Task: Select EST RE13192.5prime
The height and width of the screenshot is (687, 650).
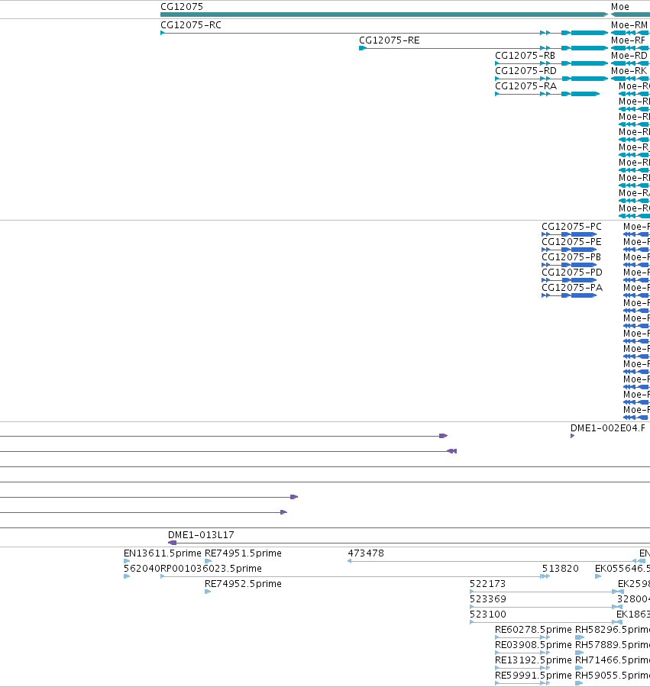Action: [533, 661]
